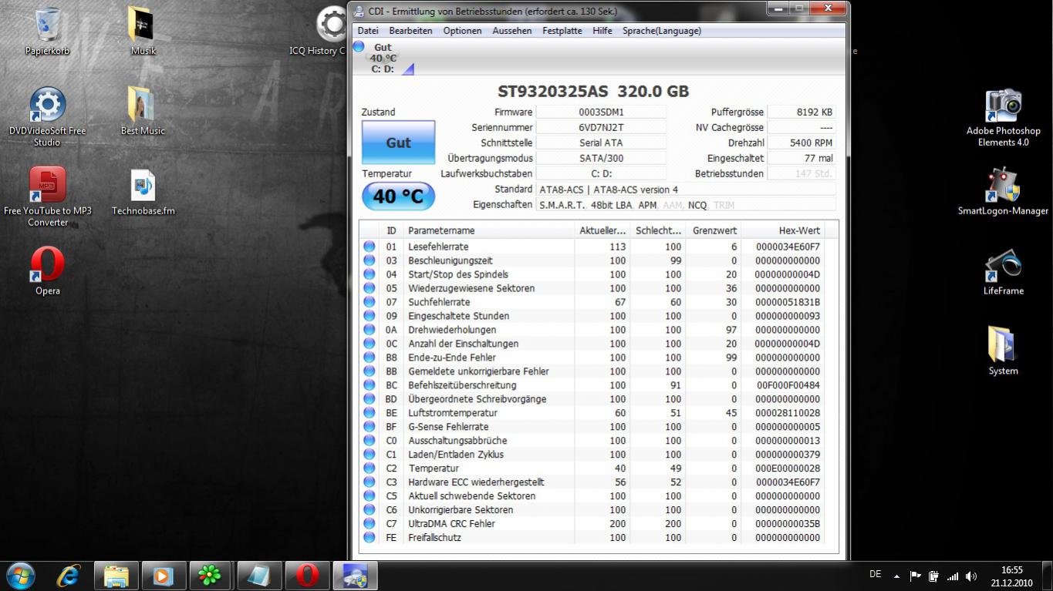1053x591 pixels.
Task: Click the CDI disk info taskbar button
Action: [355, 576]
